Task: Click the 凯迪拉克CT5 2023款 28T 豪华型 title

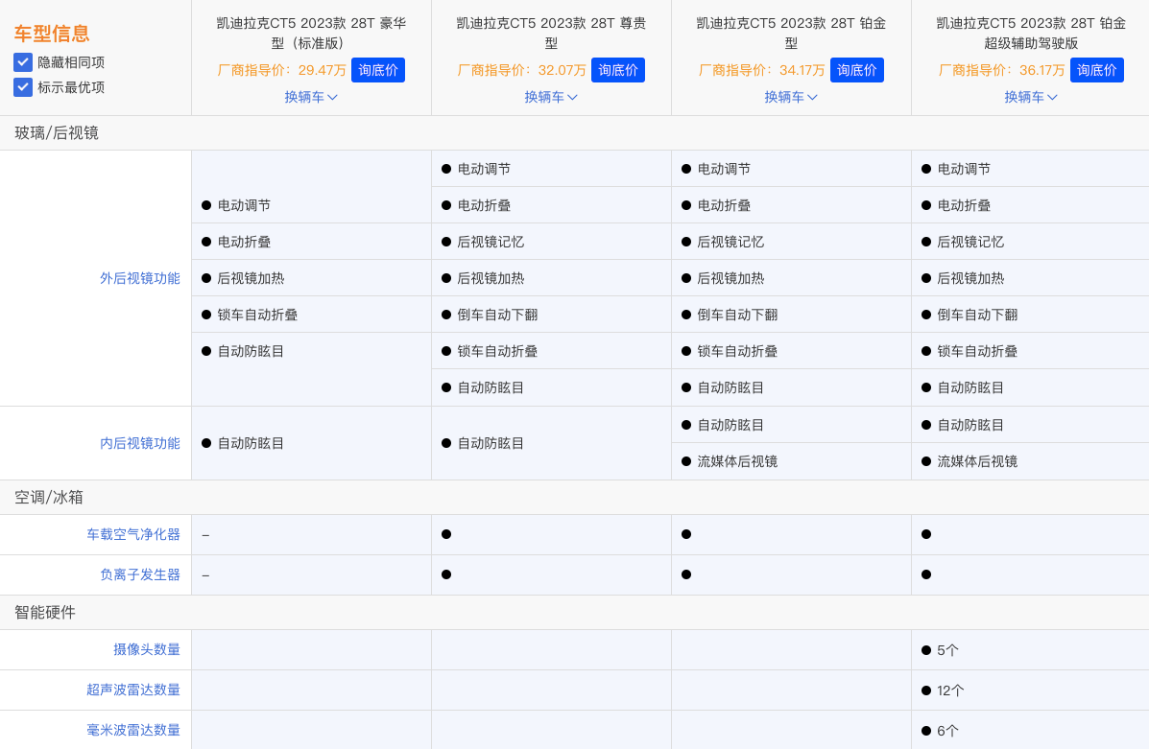Action: tap(311, 33)
